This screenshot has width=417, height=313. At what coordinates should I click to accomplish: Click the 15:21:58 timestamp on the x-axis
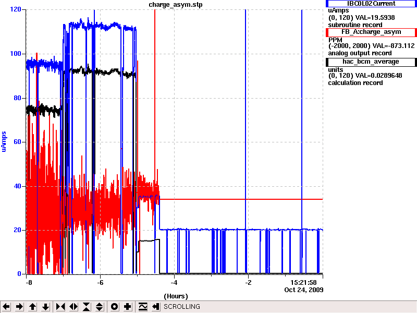tap(303, 283)
